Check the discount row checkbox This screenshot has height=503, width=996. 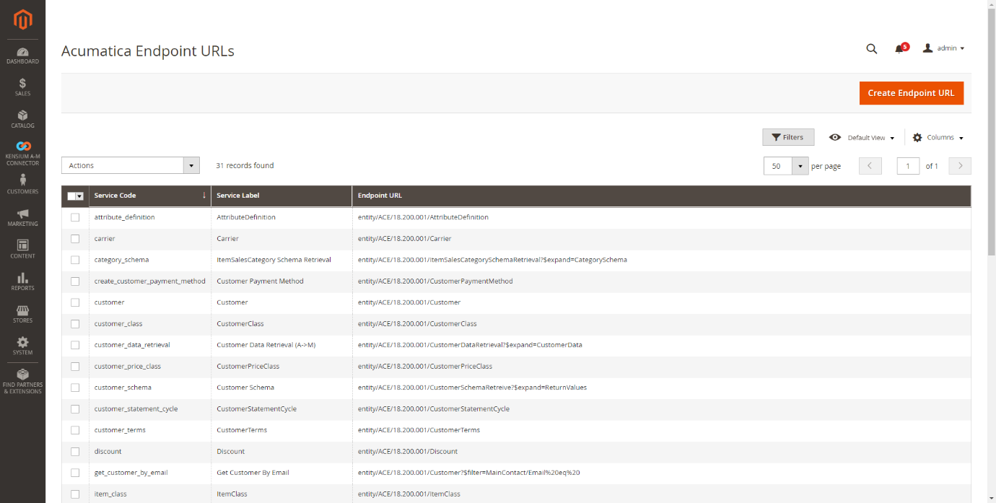(75, 452)
